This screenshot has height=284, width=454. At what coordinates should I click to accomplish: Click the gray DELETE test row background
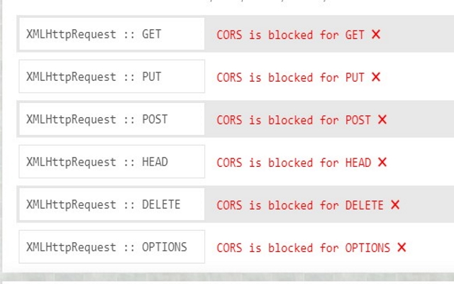coord(429,204)
